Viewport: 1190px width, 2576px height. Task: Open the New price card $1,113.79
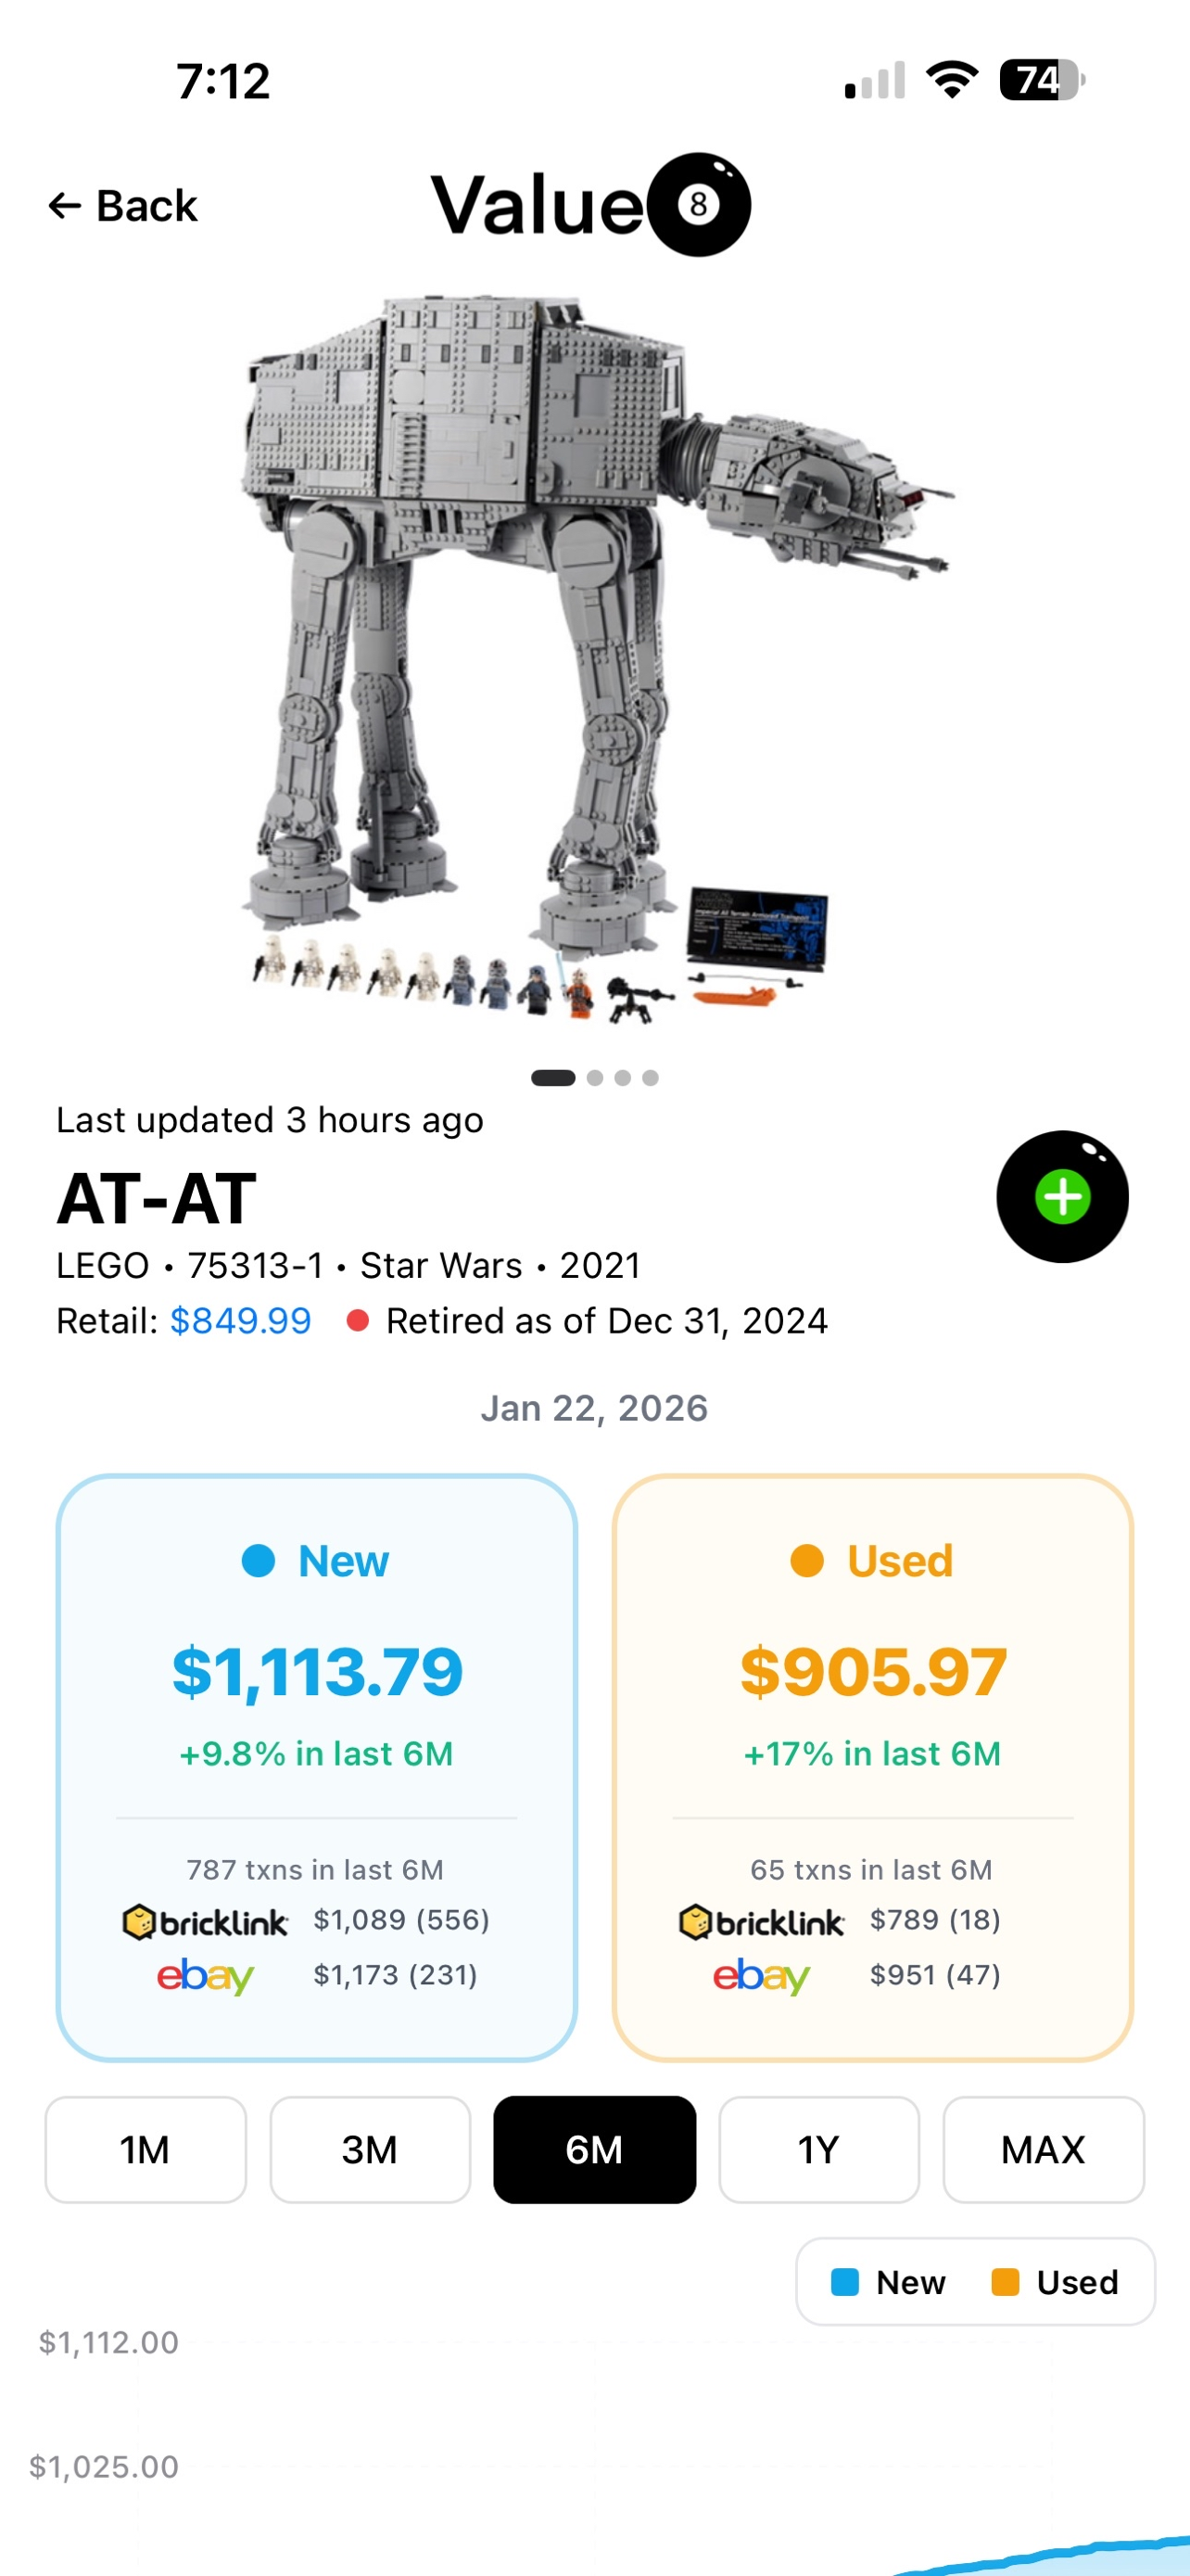317,1671
